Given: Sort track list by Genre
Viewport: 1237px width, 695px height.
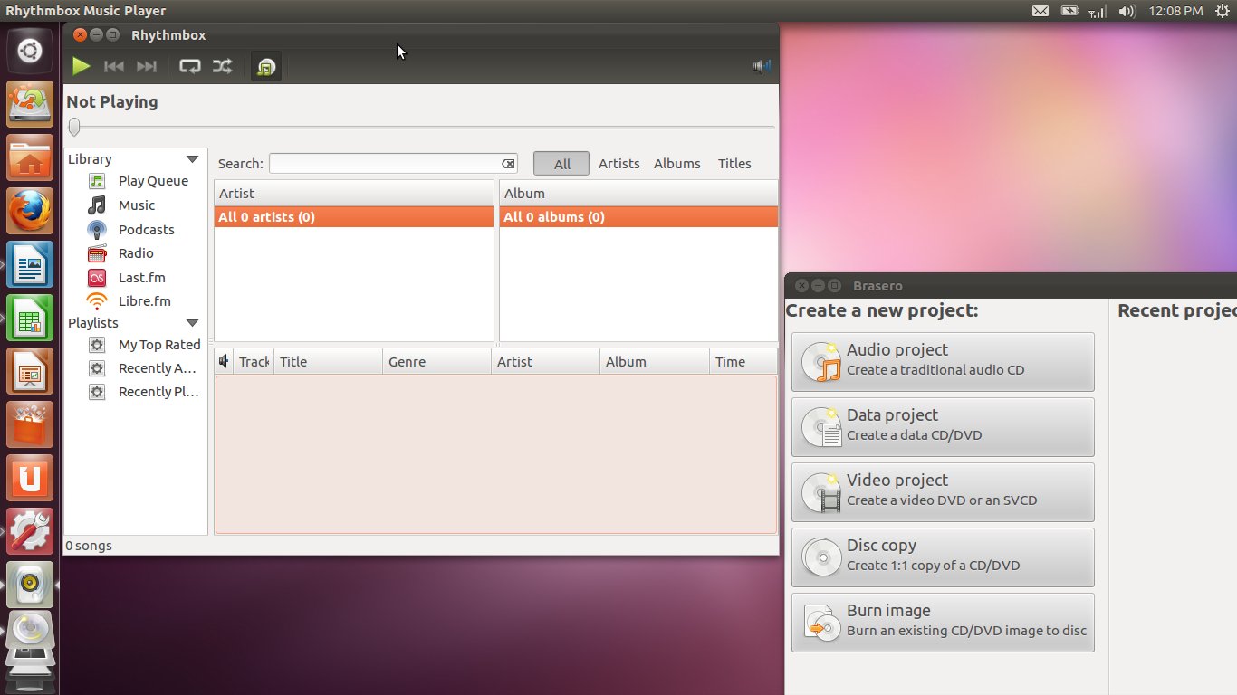Looking at the screenshot, I should (x=436, y=362).
